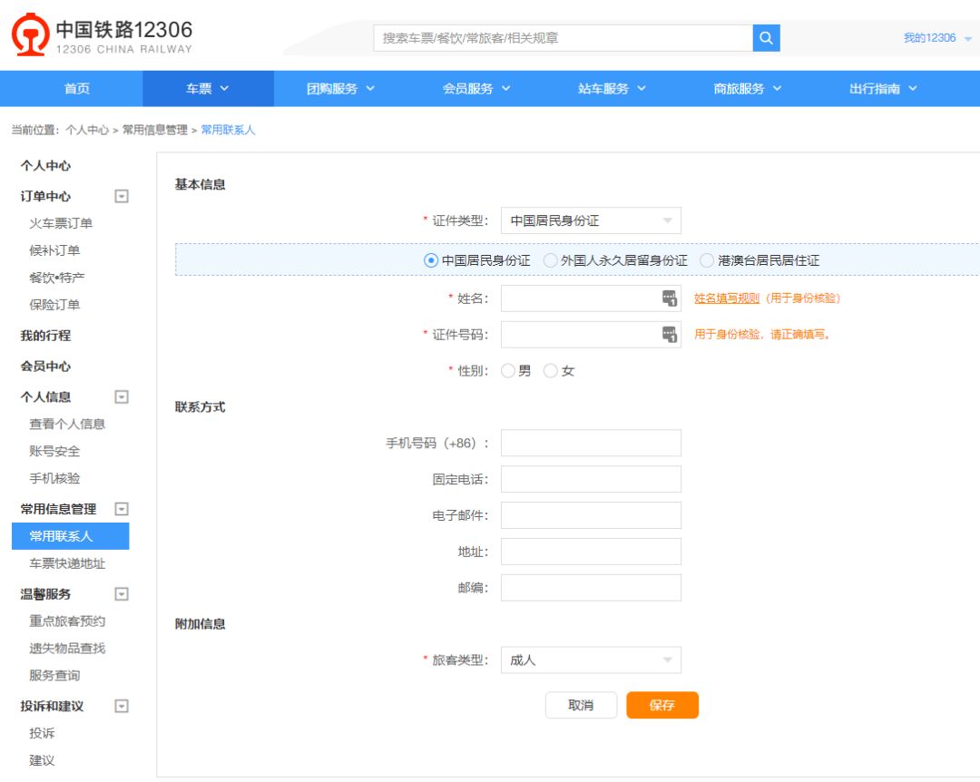This screenshot has height=782, width=980.
Task: Collapse the 订单中心 sidebar section icon
Action: coord(122,196)
